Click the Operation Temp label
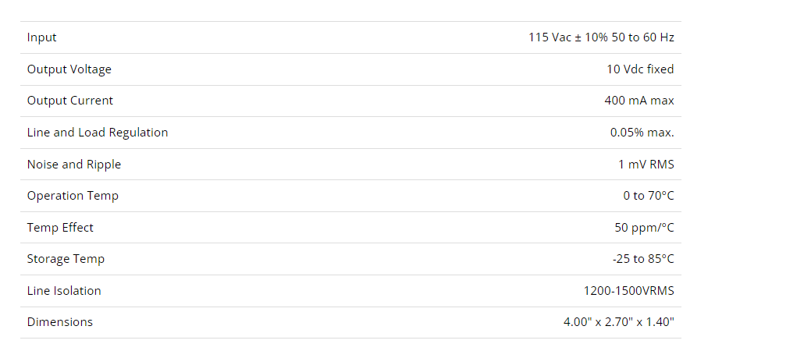This screenshot has height=358, width=804. click(73, 196)
